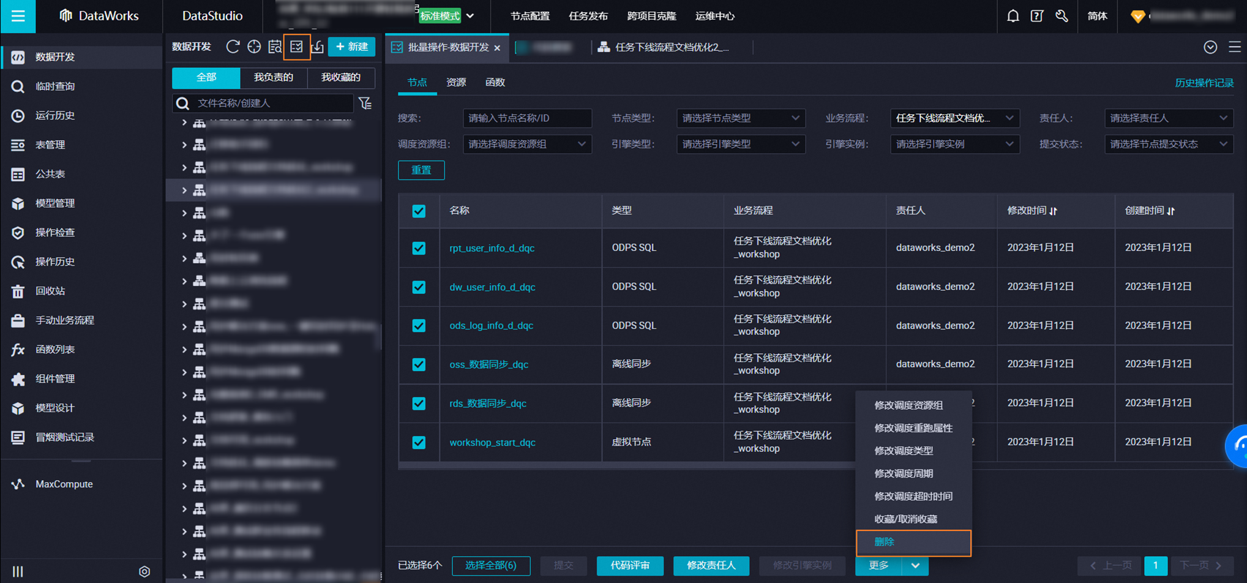Open 手动业务流程 in left sidebar
The image size is (1247, 583).
click(81, 320)
